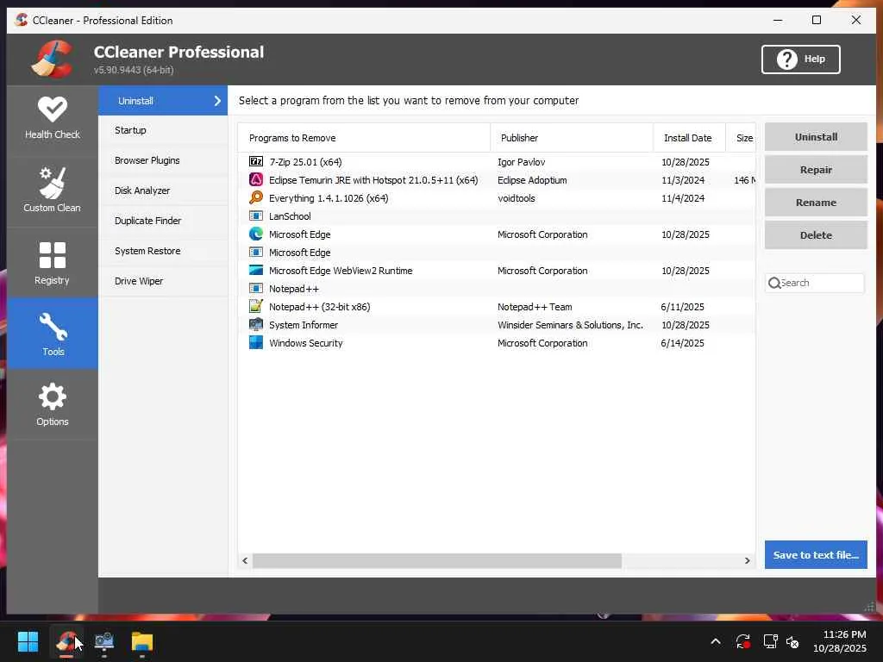Sort by Size column header
This screenshot has width=883, height=662.
coord(741,138)
